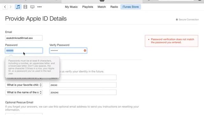The width and height of the screenshot is (204, 115).
Task: Open the Playlists tab
Action: (x=88, y=7)
